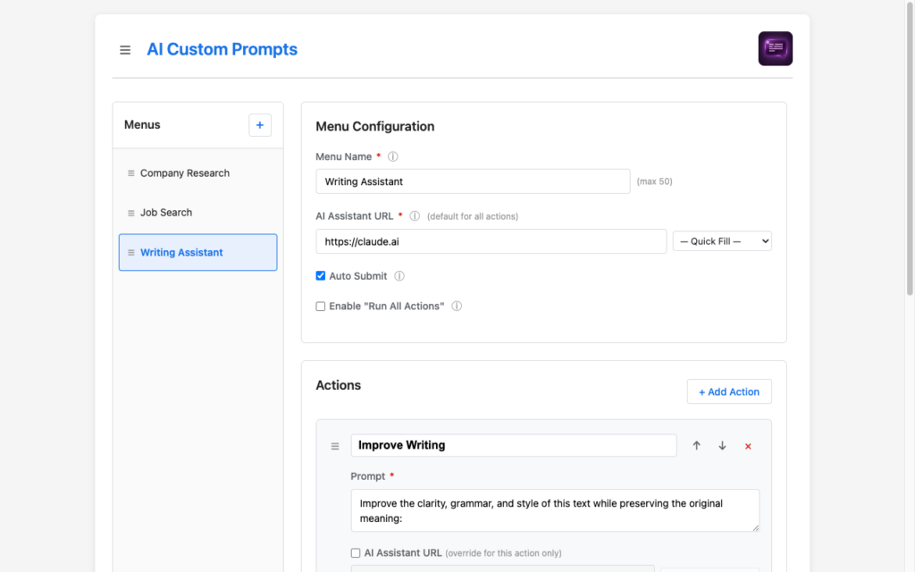Open the hamburger menu beside AI Custom Prompts
This screenshot has width=915, height=572.
125,50
